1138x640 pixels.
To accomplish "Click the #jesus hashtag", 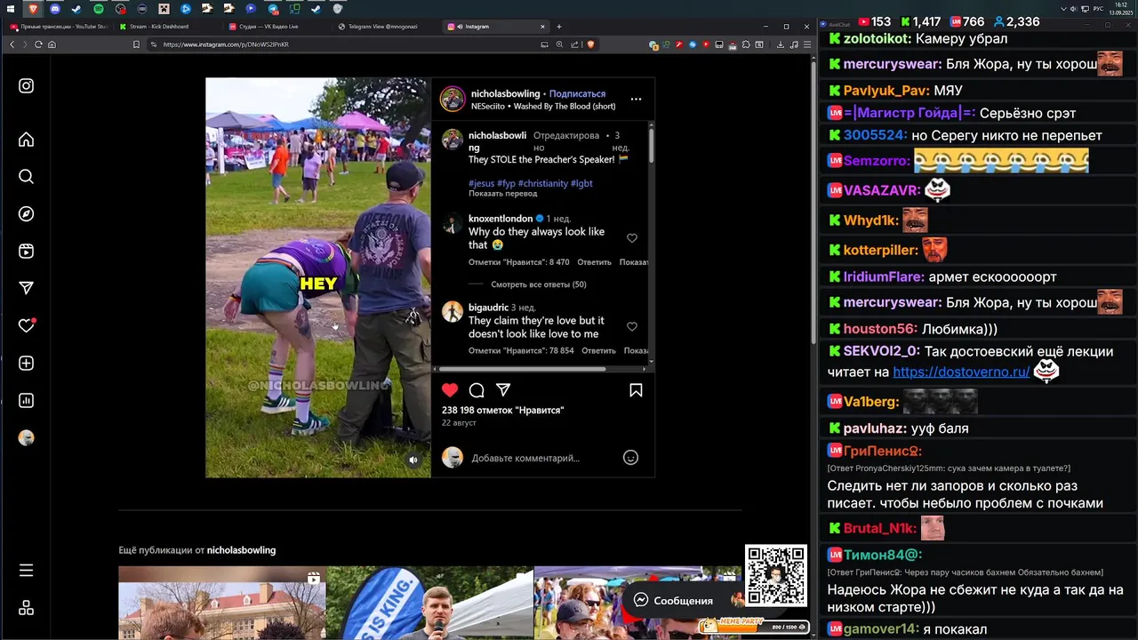I will (481, 183).
